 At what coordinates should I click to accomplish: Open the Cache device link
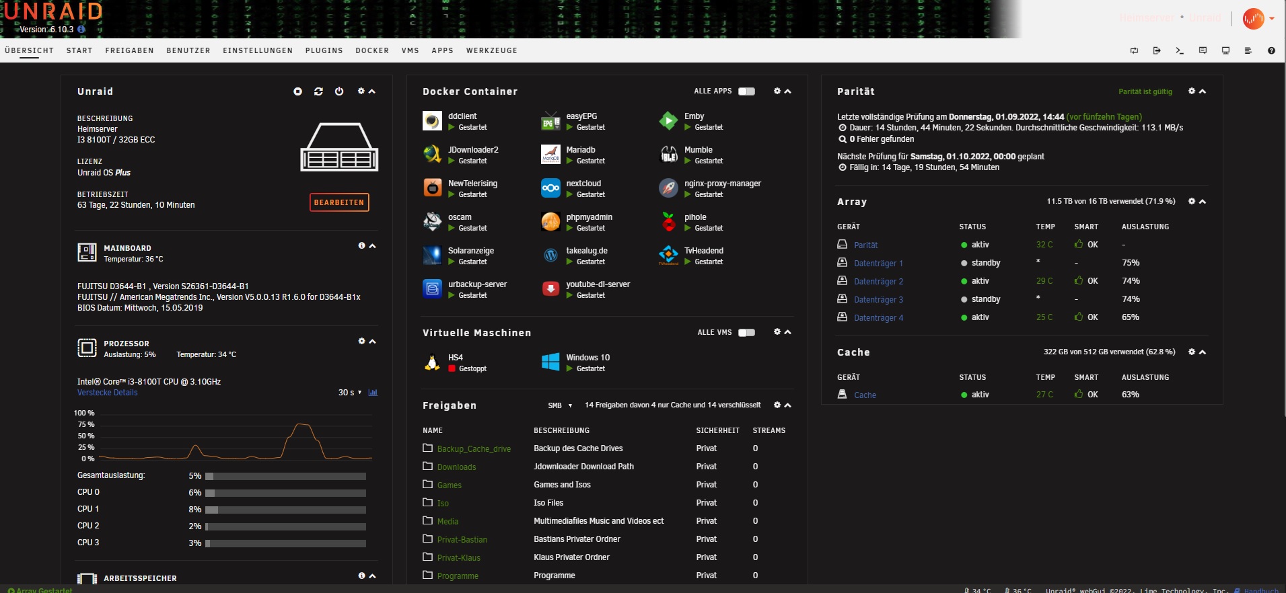pos(865,395)
